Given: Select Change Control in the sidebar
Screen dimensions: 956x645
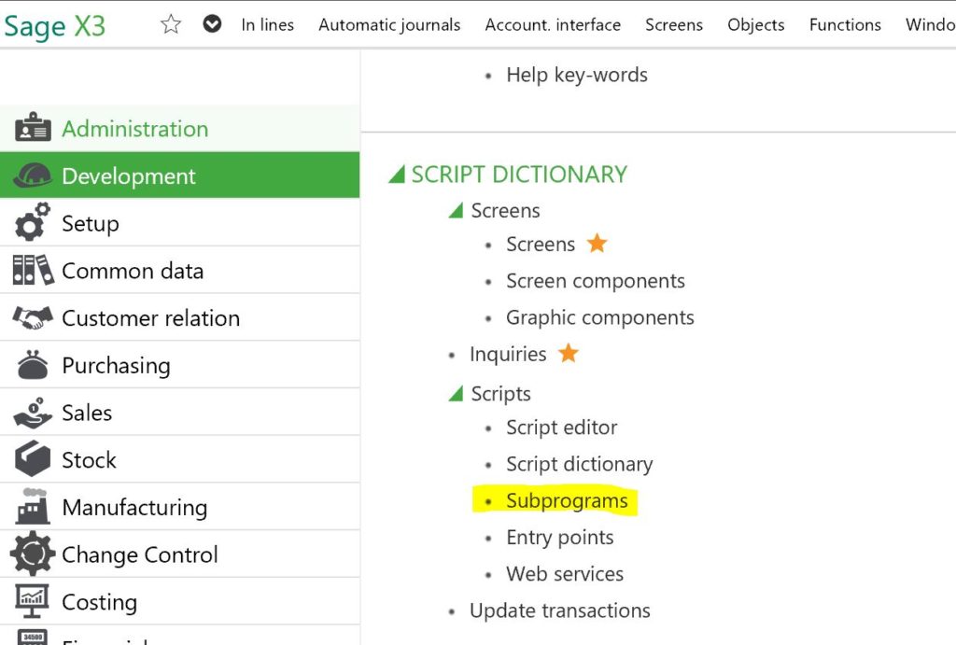Looking at the screenshot, I should pos(139,554).
